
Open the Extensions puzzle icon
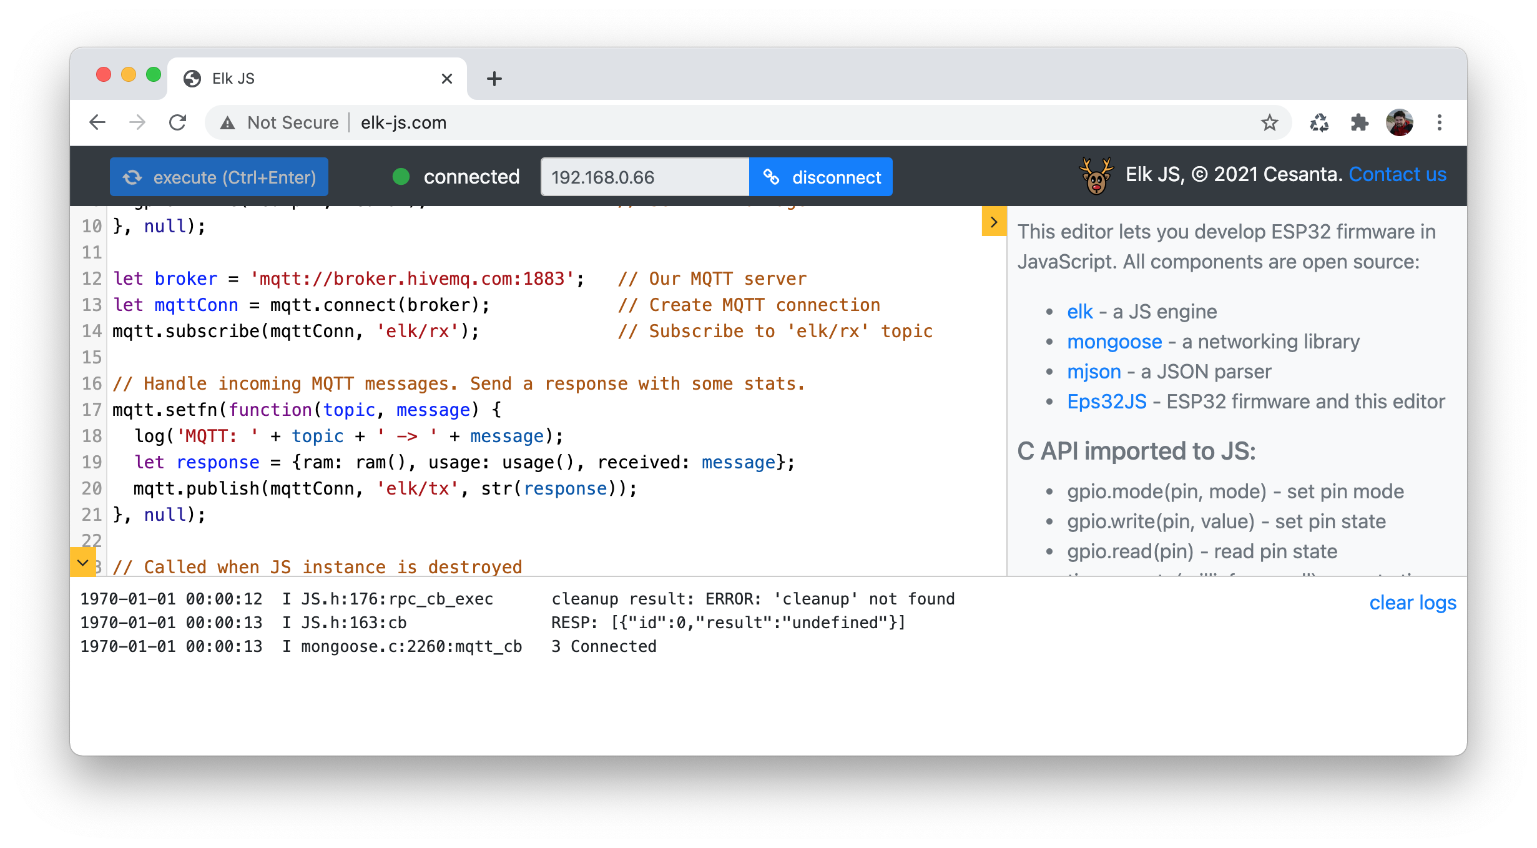[x=1359, y=122]
